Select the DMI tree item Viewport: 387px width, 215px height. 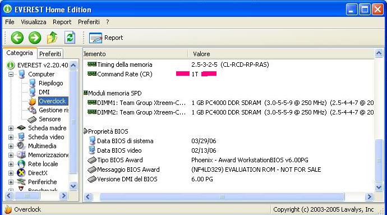[44, 92]
